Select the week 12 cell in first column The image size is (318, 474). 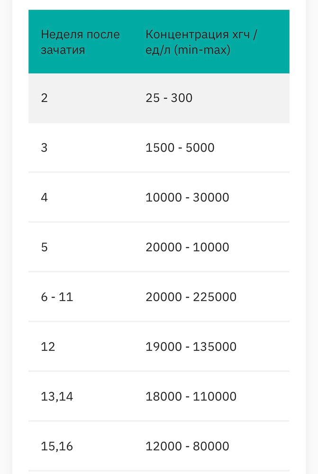(x=48, y=347)
